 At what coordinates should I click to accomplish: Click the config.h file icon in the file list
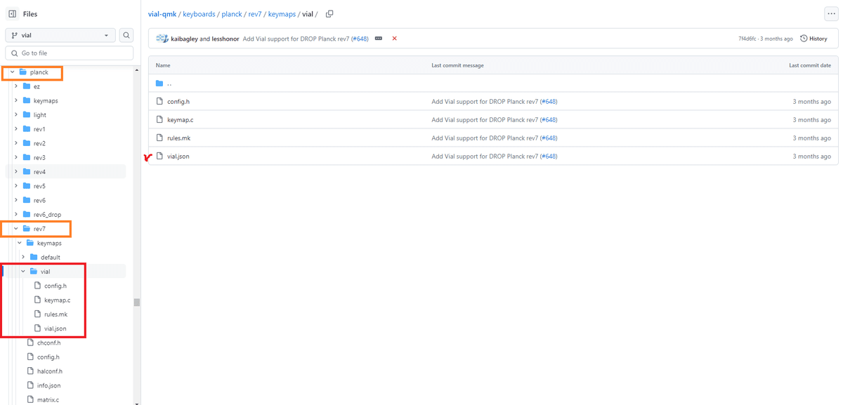tap(159, 102)
